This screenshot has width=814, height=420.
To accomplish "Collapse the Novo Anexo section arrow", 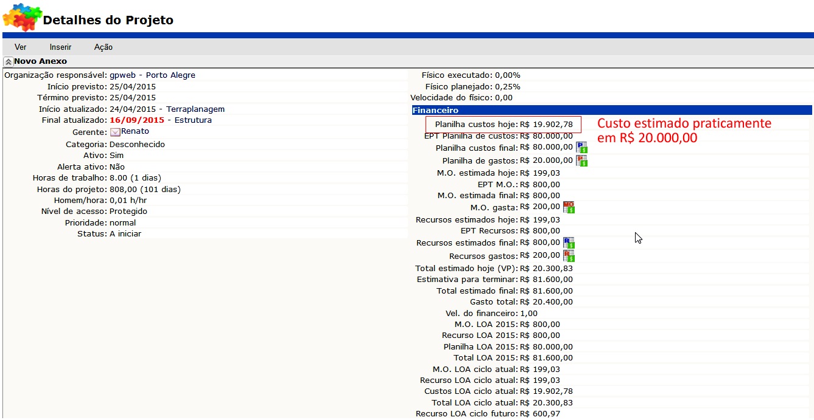I will 8,62.
